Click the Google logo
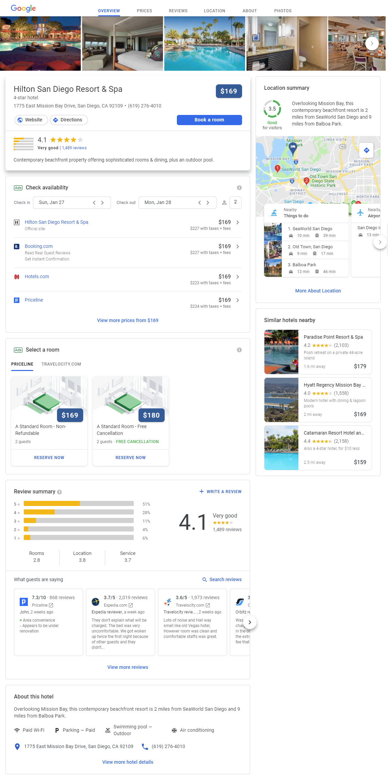The image size is (388, 777). (x=23, y=9)
